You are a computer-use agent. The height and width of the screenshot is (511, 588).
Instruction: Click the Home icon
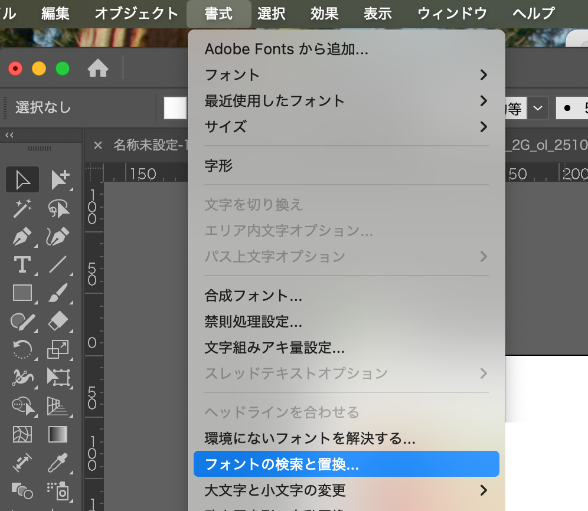98,69
